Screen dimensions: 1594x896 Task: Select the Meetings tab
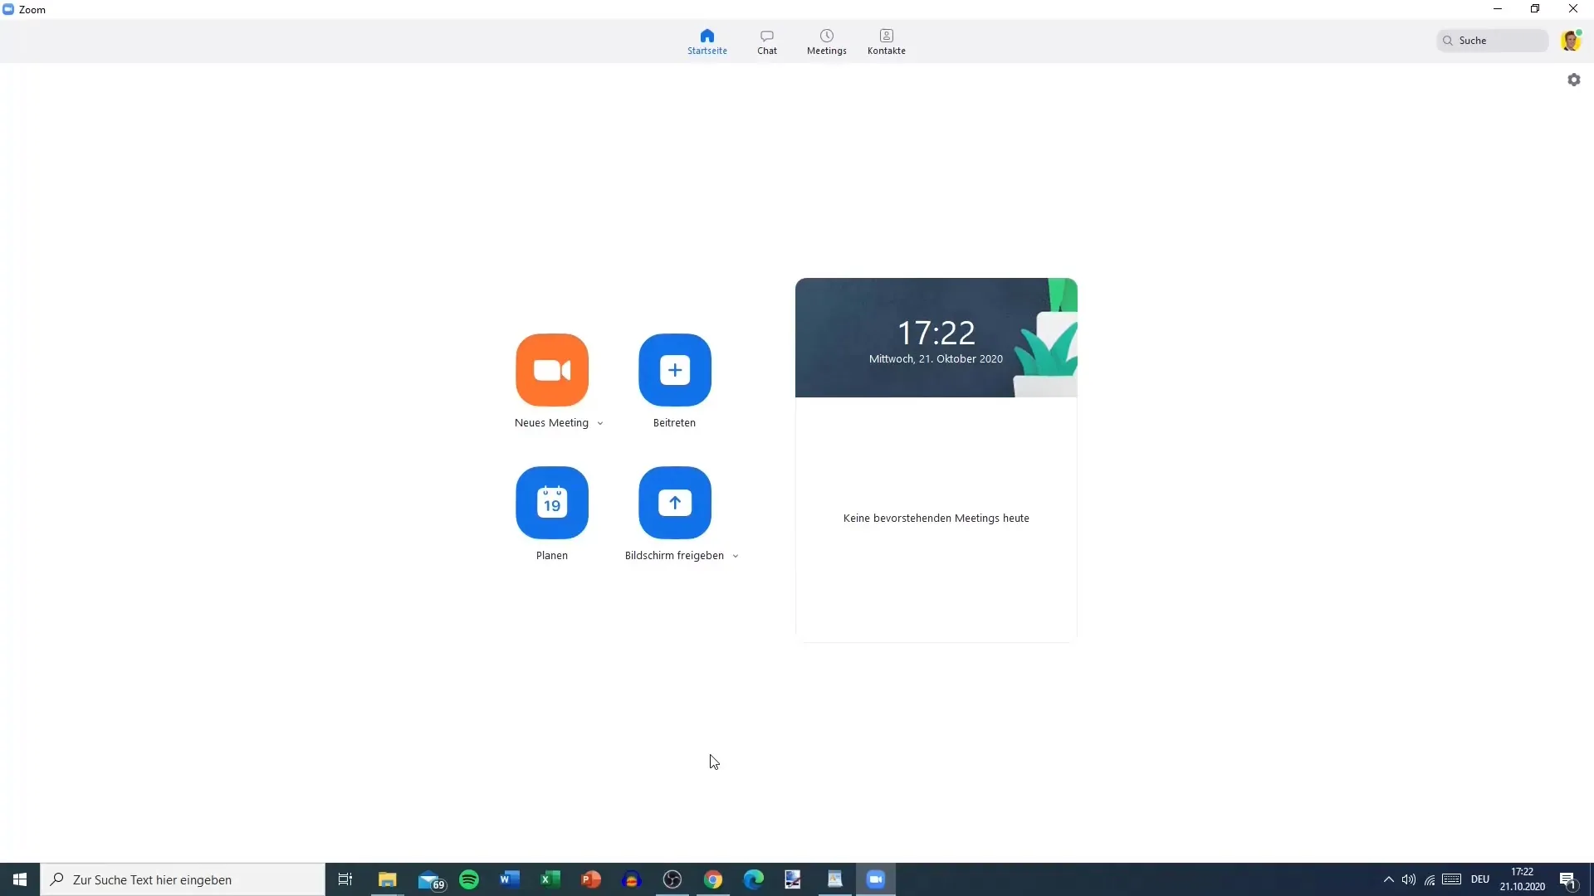coord(825,41)
